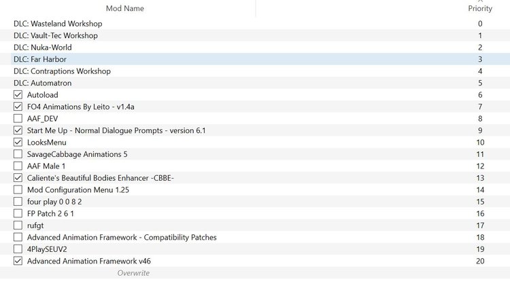Select the DLC: Automatron row

(255, 83)
